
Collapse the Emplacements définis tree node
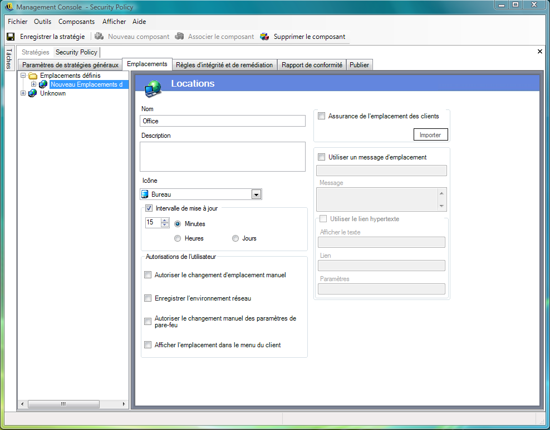(23, 76)
